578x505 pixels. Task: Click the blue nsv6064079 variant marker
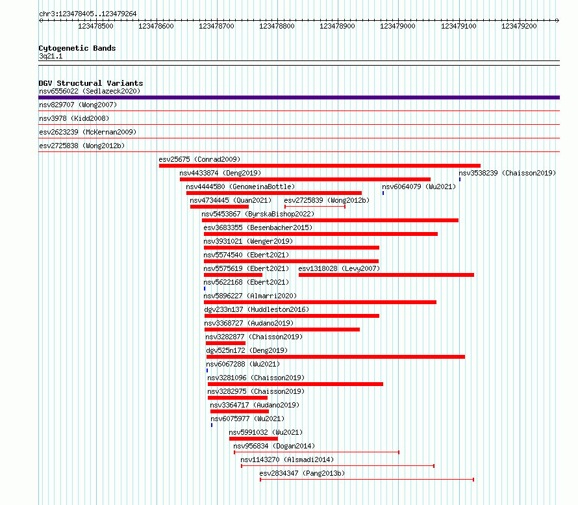tap(383, 193)
